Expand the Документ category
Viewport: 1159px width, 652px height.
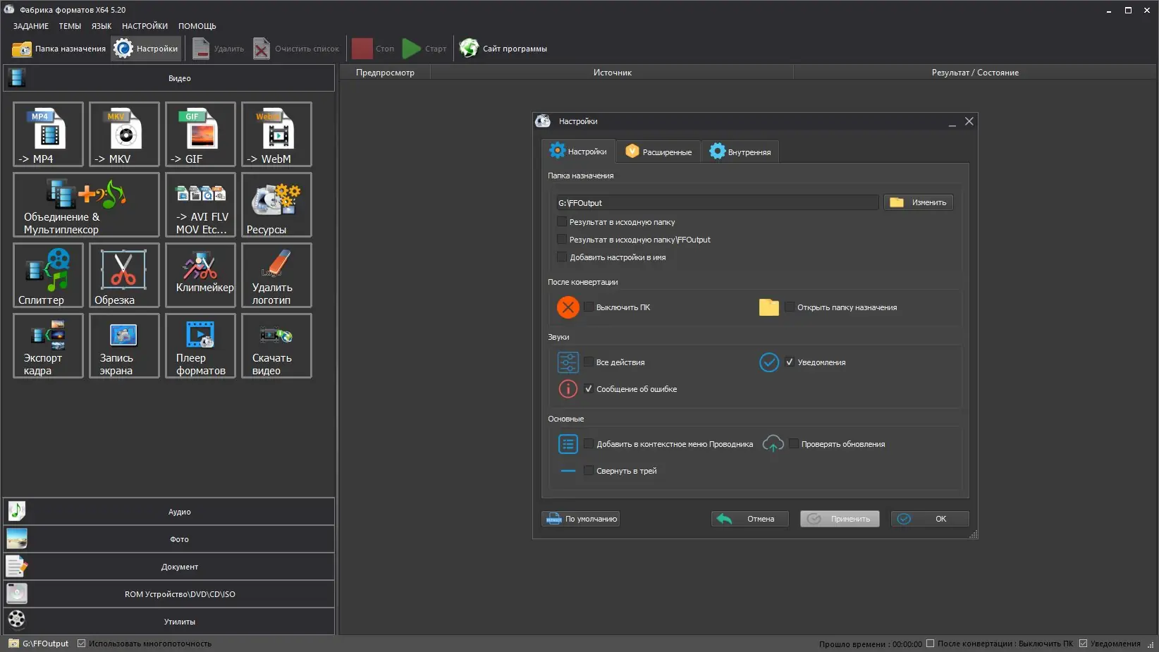(169, 567)
